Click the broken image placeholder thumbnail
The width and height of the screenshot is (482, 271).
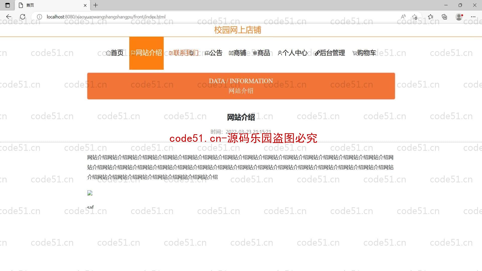click(90, 192)
